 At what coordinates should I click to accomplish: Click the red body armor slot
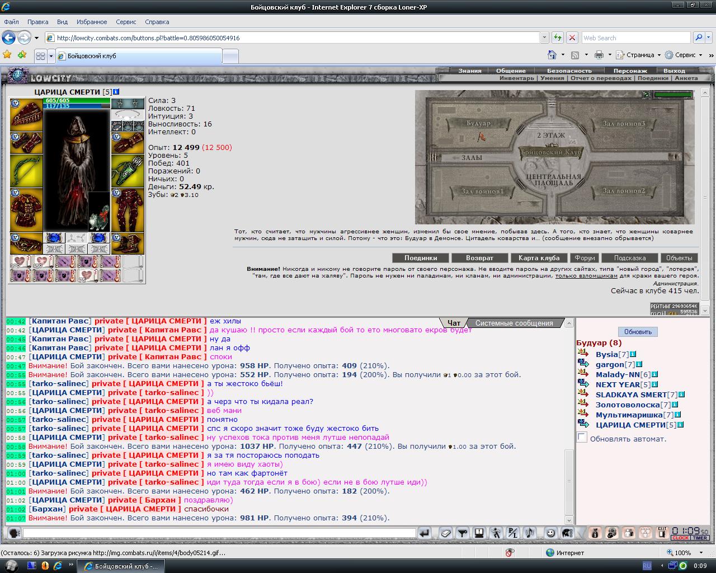pyautogui.click(x=26, y=210)
